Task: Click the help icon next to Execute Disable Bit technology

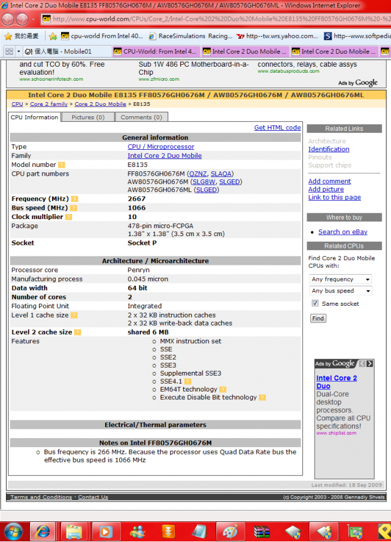Action: click(262, 398)
